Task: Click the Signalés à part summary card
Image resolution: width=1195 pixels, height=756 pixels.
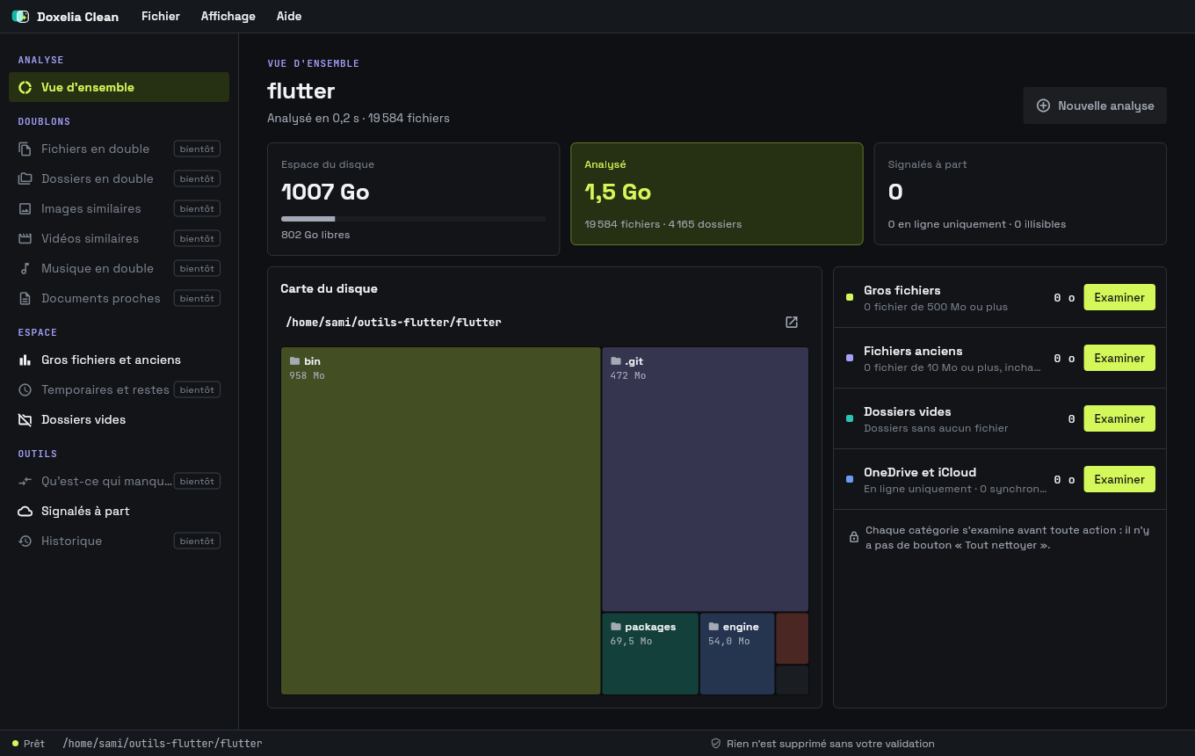Action: click(x=1020, y=193)
